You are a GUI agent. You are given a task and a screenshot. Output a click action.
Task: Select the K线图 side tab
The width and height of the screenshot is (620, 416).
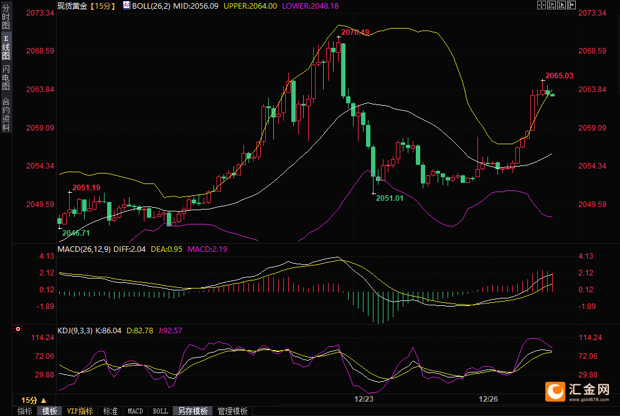tap(6, 47)
